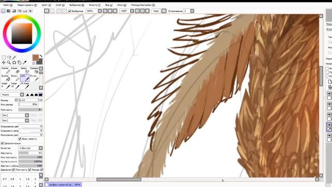The image size is (332, 187).
Task: Toggle transparent color below the swatches
Action: tap(34, 63)
